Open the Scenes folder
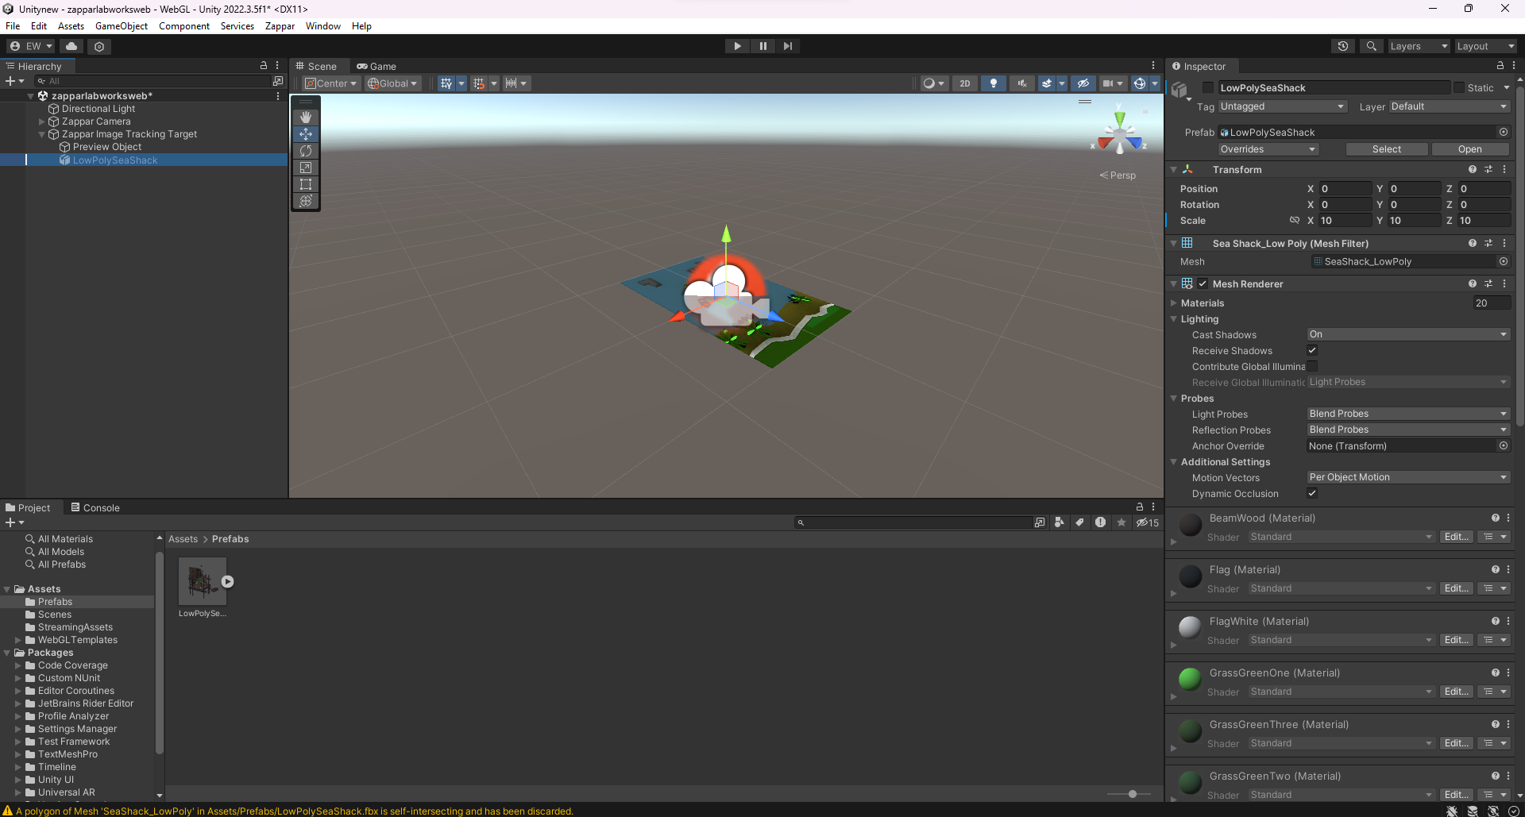This screenshot has width=1525, height=817. tap(54, 615)
